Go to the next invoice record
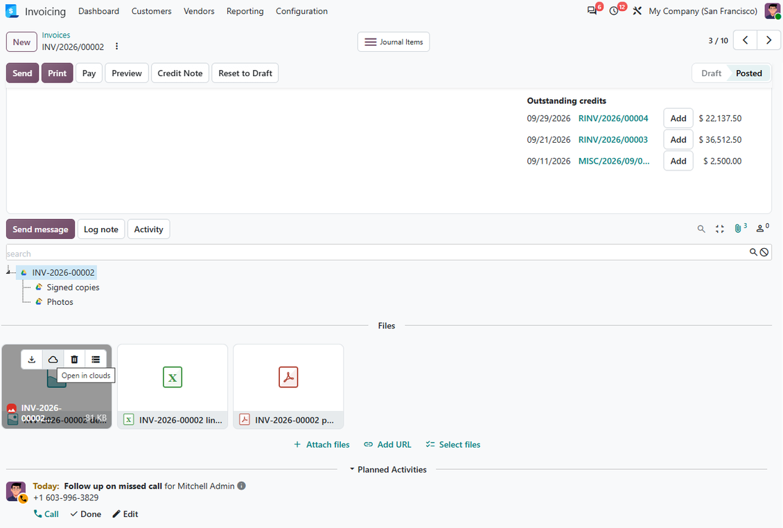This screenshot has width=783, height=528. pyautogui.click(x=768, y=40)
